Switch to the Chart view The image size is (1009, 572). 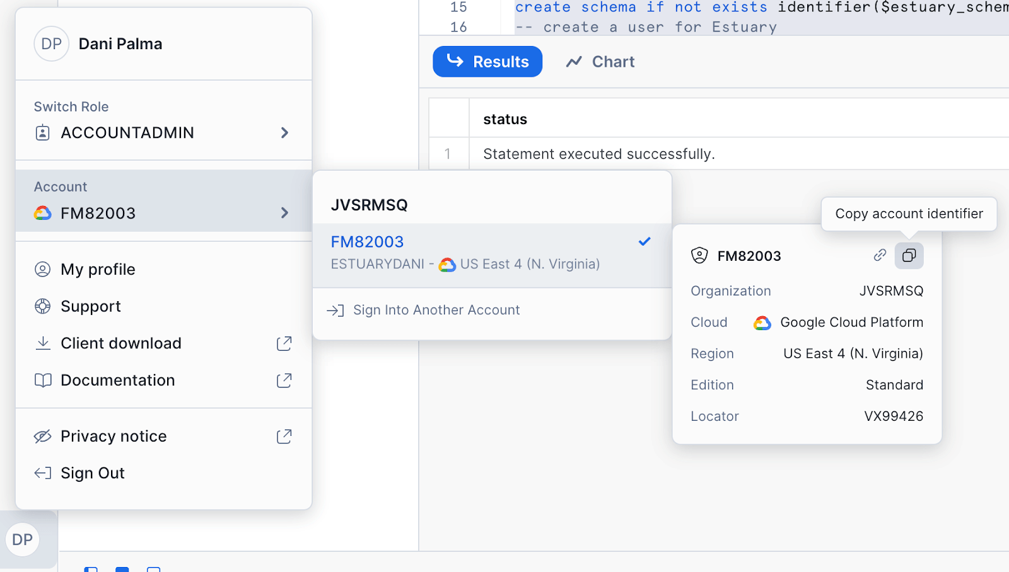click(600, 62)
